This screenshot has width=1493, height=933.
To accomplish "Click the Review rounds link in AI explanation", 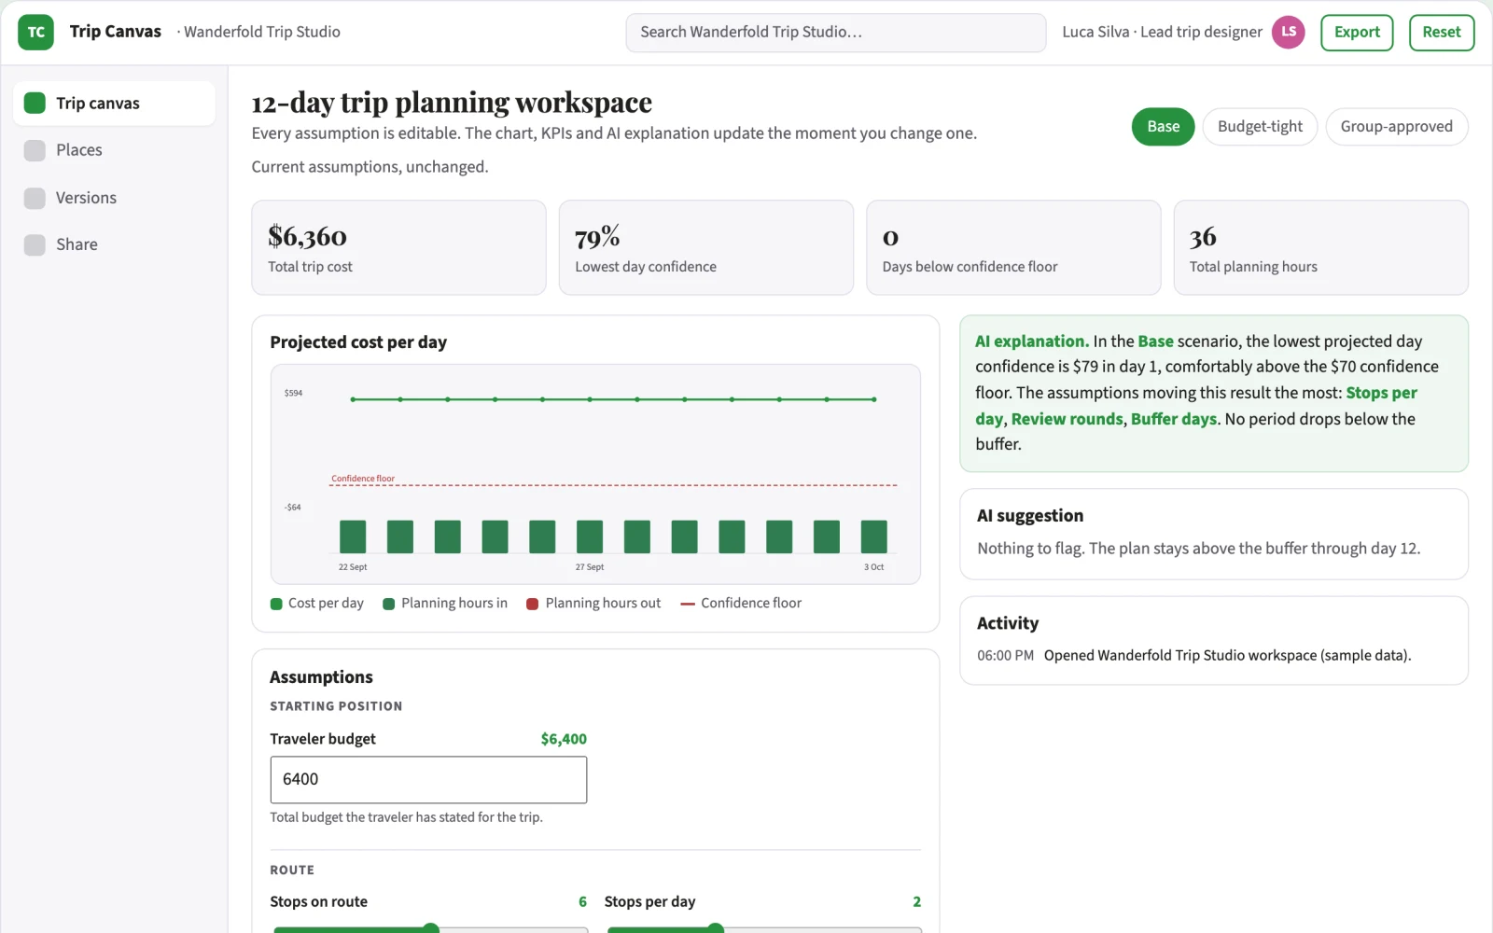I will click(1067, 419).
